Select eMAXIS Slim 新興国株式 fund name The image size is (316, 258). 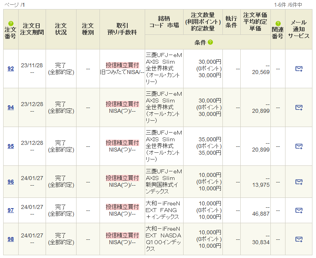tap(164, 182)
